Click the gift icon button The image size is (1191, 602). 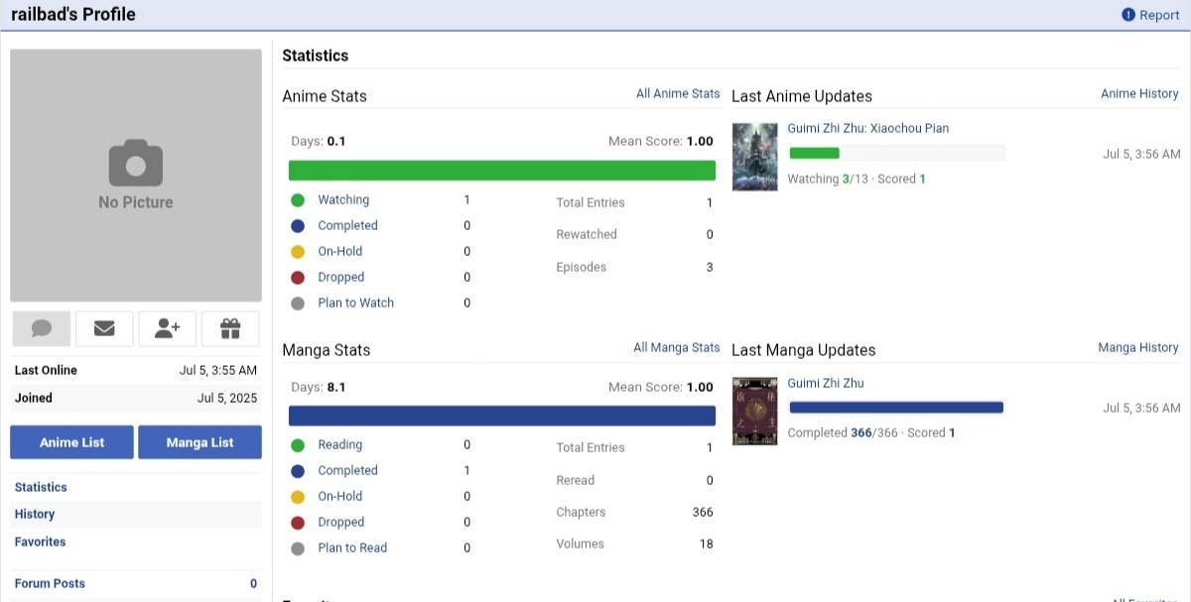click(230, 328)
